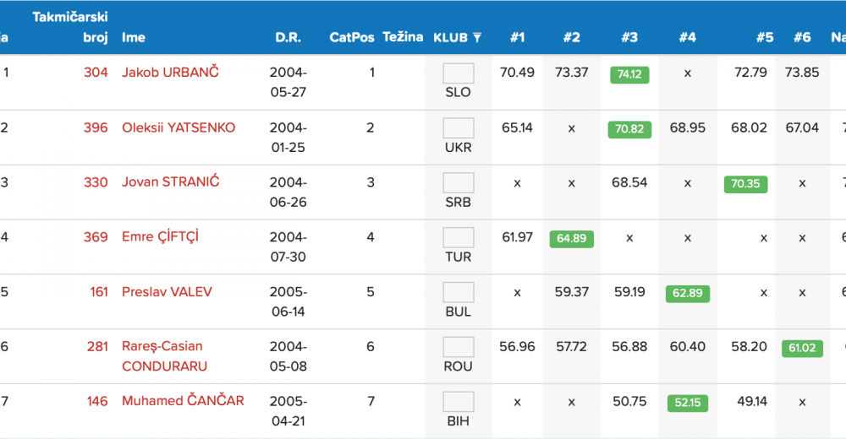846x439 pixels.
Task: Click the BUL flag image
Action: [x=459, y=293]
